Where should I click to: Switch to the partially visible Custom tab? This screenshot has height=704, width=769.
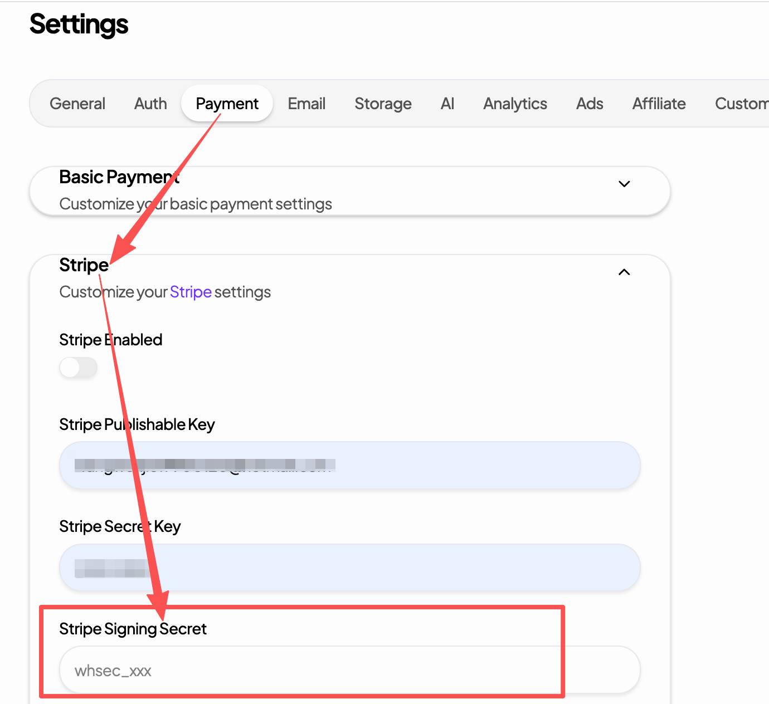741,104
